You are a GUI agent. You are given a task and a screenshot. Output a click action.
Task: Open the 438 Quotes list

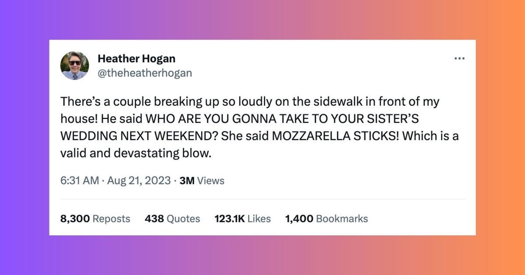172,219
